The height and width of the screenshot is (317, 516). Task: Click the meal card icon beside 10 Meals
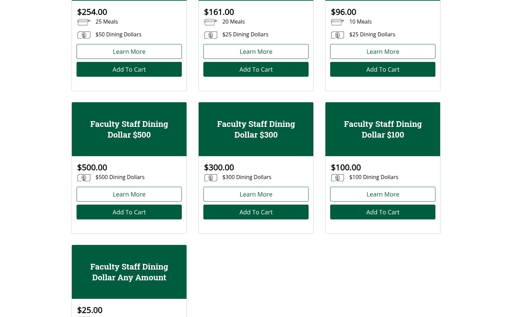tap(337, 22)
